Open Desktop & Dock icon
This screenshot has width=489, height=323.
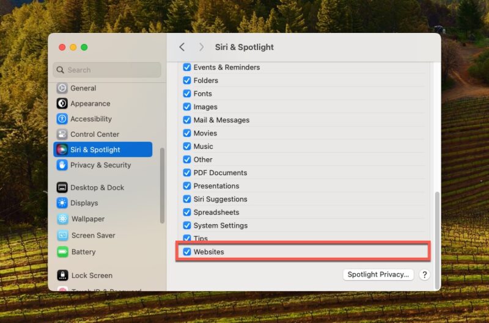click(62, 187)
